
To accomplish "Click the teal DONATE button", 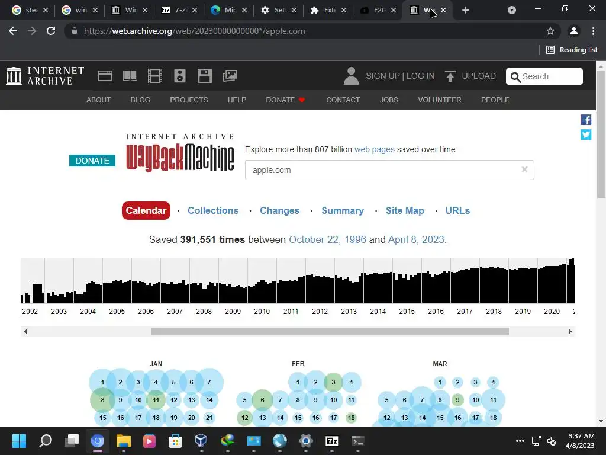I will 92,161.
